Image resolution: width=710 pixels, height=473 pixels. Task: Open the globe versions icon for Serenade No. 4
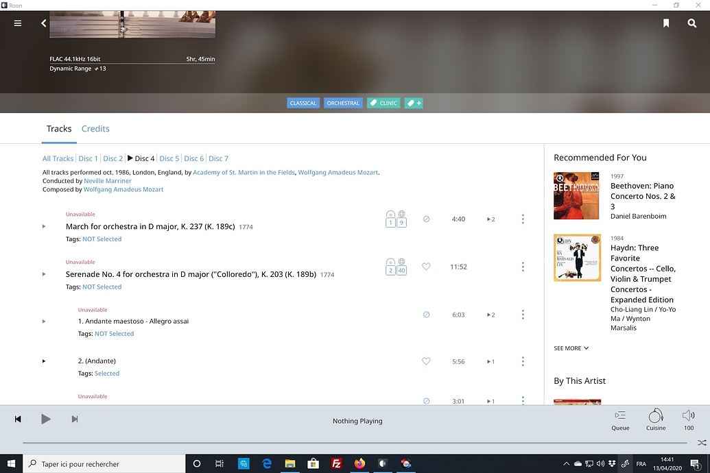click(x=401, y=267)
